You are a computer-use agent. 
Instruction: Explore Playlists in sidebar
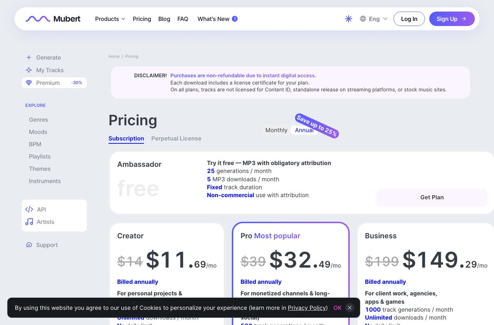pos(40,157)
